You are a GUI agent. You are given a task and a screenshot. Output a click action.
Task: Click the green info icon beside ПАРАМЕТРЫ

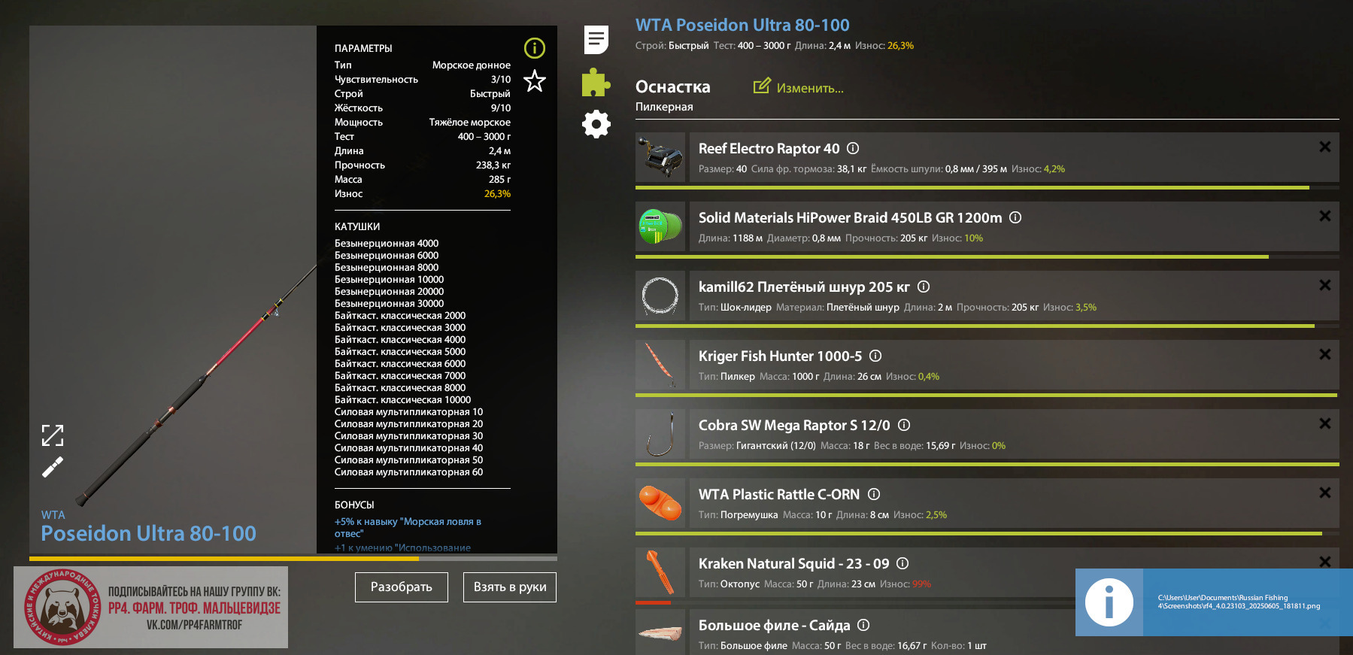point(535,48)
